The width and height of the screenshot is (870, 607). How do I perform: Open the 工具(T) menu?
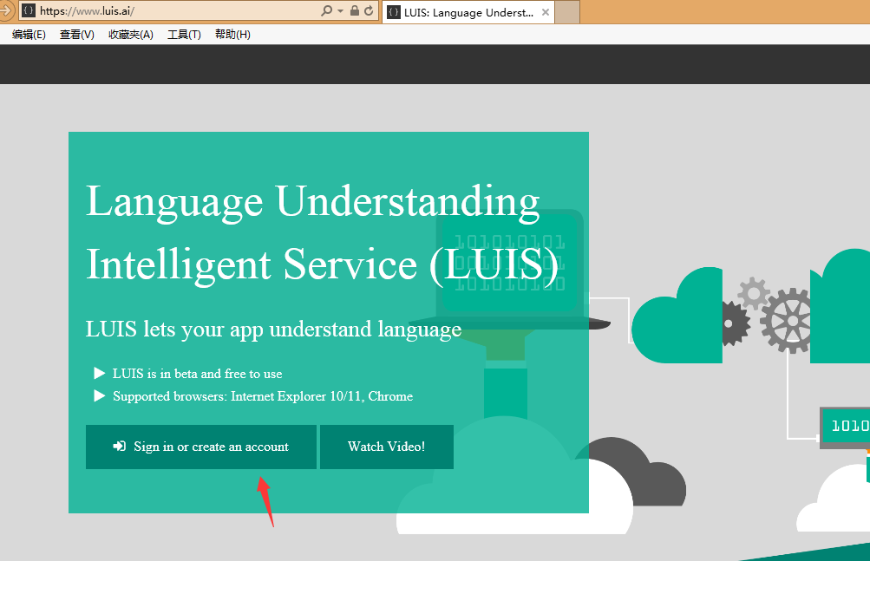point(184,35)
